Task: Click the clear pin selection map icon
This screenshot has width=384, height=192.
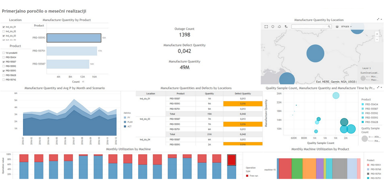Action: 286,27
